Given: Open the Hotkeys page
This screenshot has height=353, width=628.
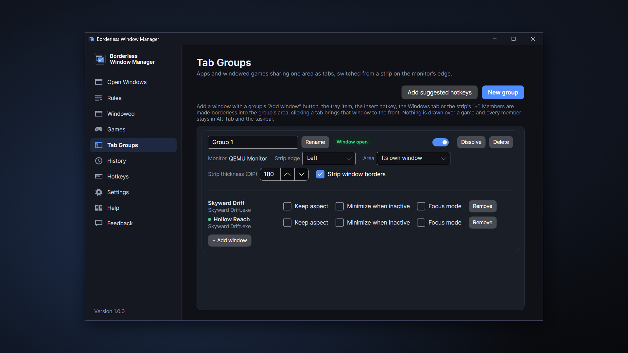Looking at the screenshot, I should click(133, 176).
